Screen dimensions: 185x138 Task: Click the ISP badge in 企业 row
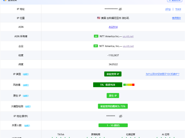tap(96, 46)
